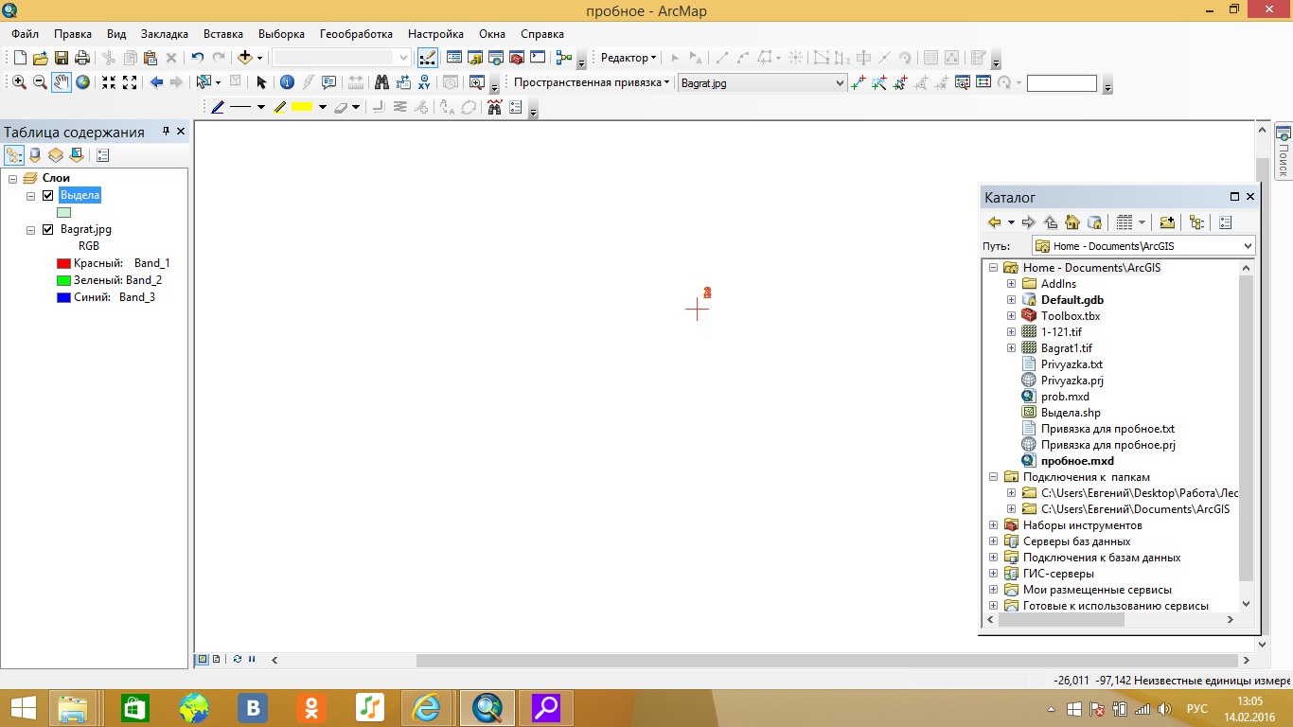Select the Zoom In magnifier tool
This screenshot has width=1293, height=727.
19,82
